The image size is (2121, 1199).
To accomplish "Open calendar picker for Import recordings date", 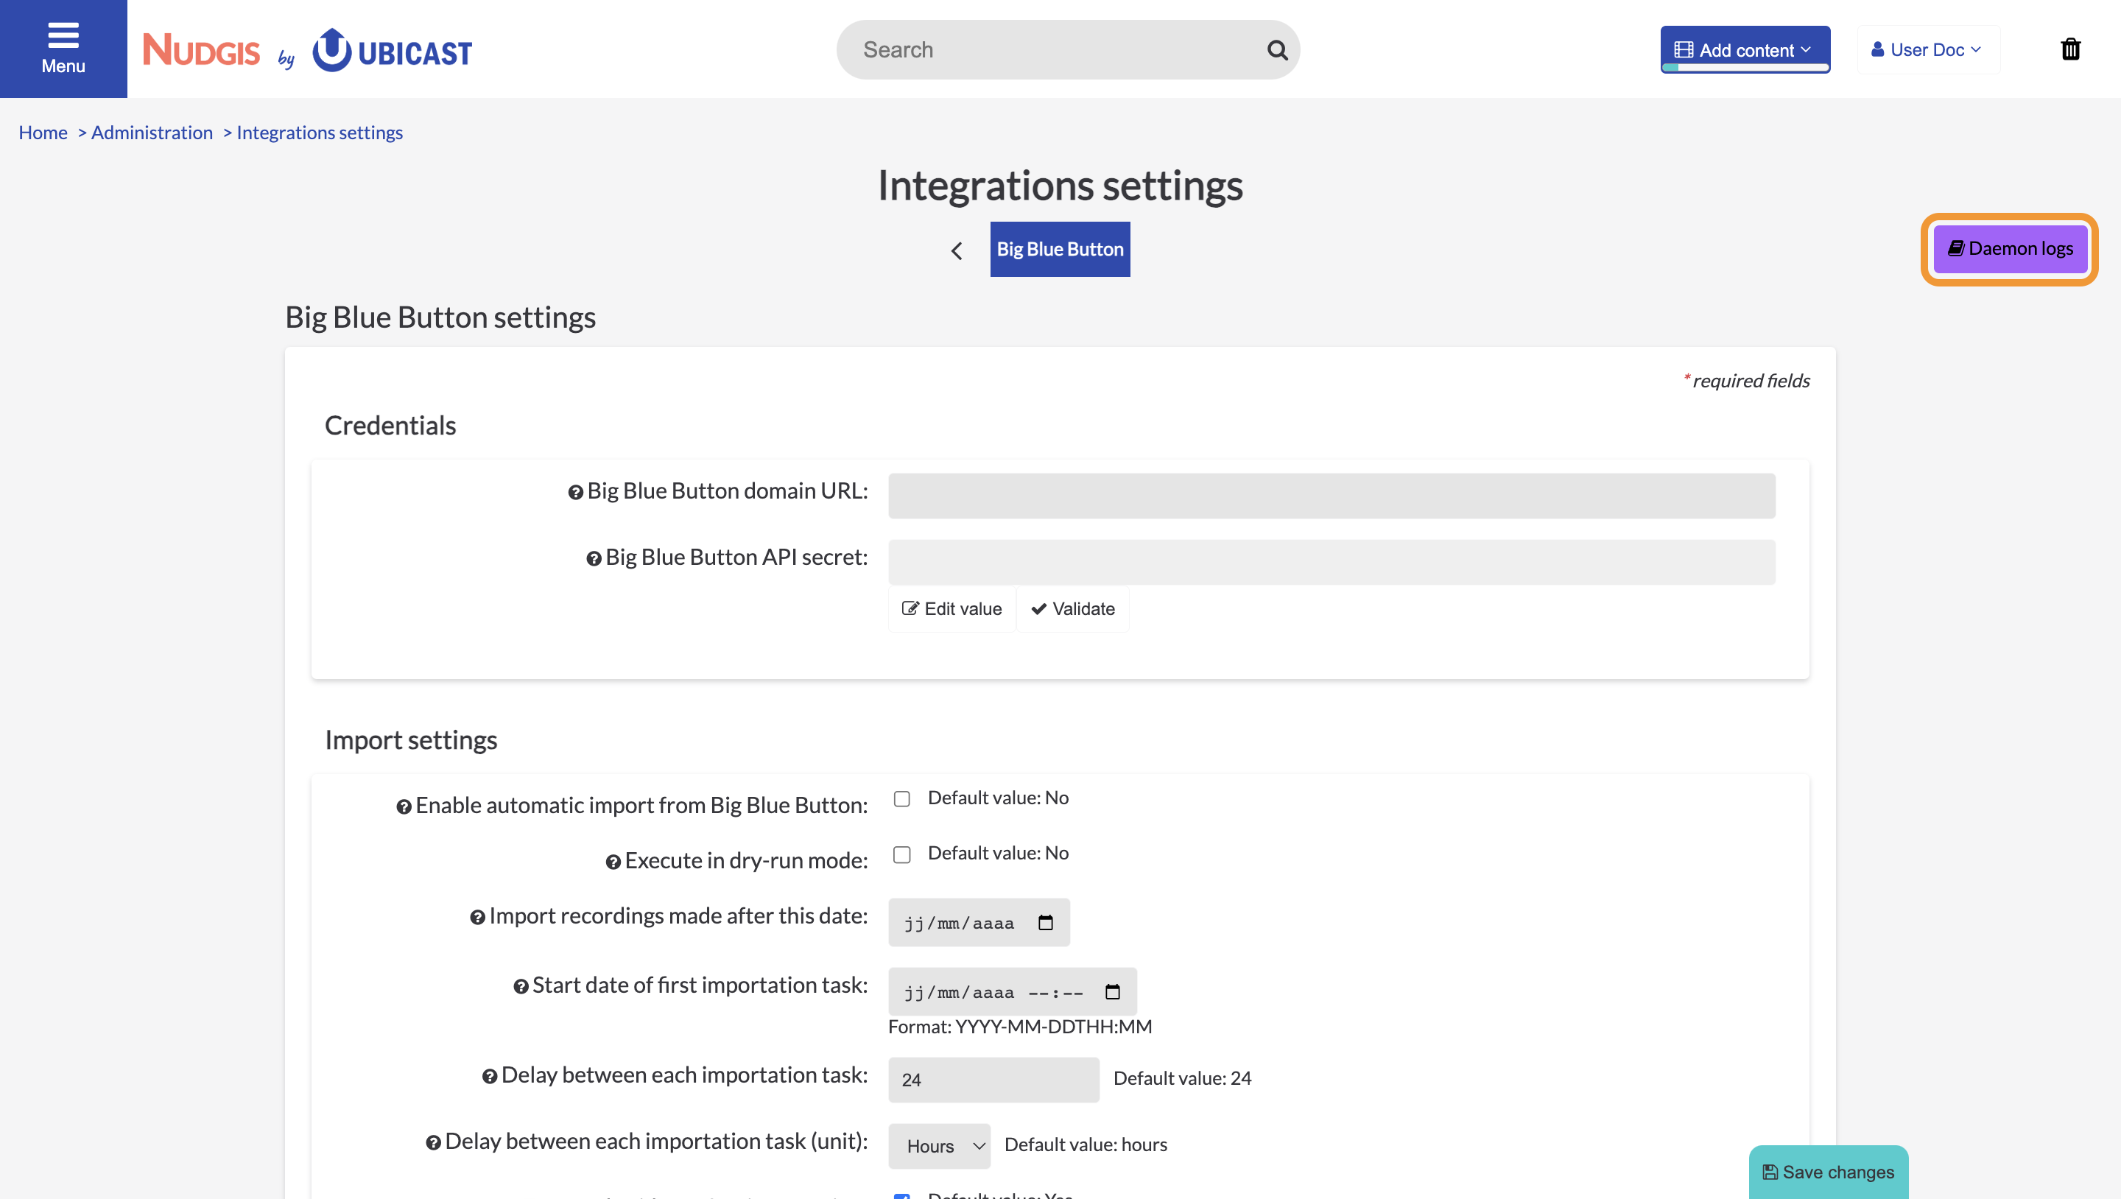I will 1046,922.
